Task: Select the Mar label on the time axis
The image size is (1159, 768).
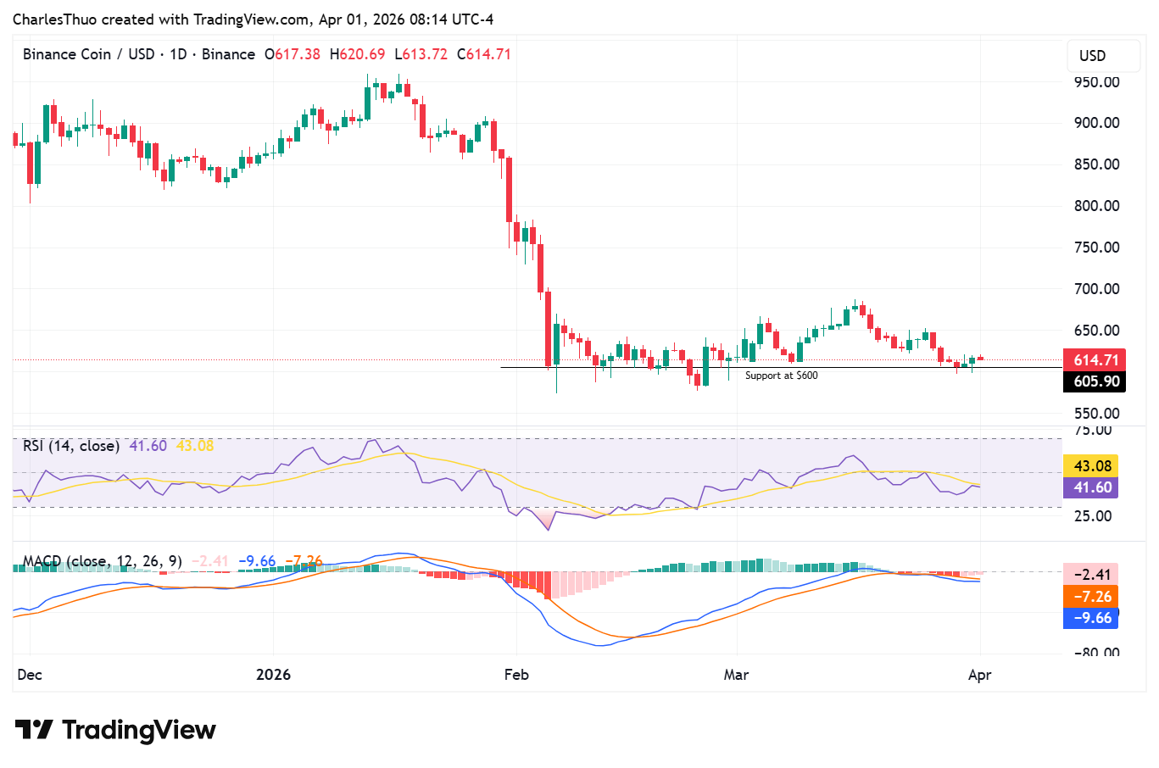Action: (x=736, y=675)
